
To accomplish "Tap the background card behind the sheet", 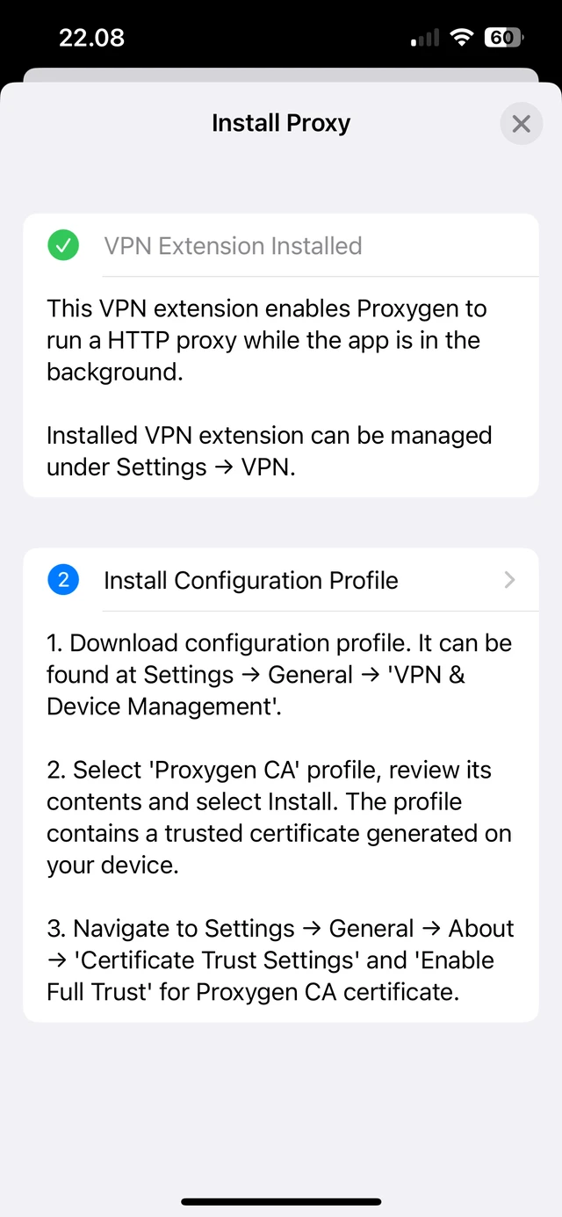I will point(281,75).
